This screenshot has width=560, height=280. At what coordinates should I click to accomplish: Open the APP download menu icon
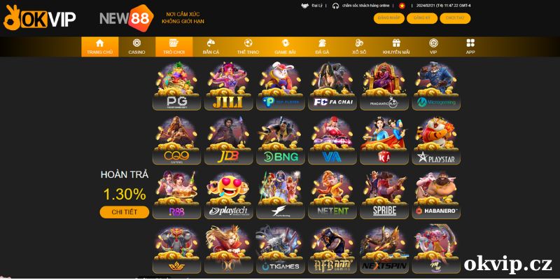coord(470,43)
